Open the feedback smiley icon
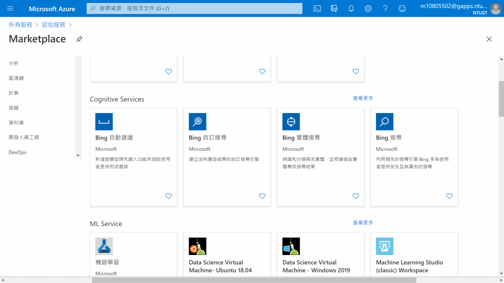 402,9
